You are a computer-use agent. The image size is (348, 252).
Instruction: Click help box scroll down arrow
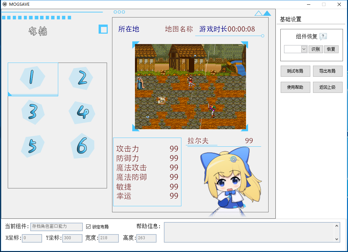(x=337, y=239)
